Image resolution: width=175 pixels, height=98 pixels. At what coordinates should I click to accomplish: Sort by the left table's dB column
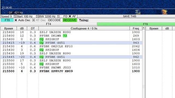22,28
